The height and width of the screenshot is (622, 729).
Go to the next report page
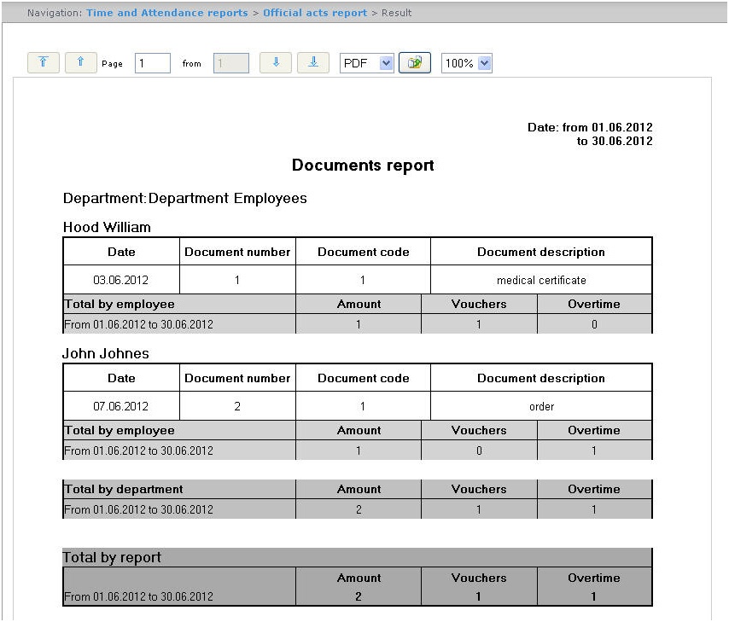tap(276, 63)
